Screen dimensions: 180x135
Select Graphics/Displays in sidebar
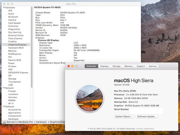pos(16,45)
